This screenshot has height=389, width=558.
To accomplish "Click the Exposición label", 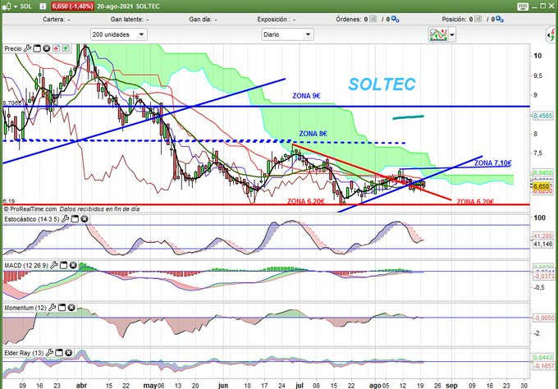I will (x=272, y=19).
